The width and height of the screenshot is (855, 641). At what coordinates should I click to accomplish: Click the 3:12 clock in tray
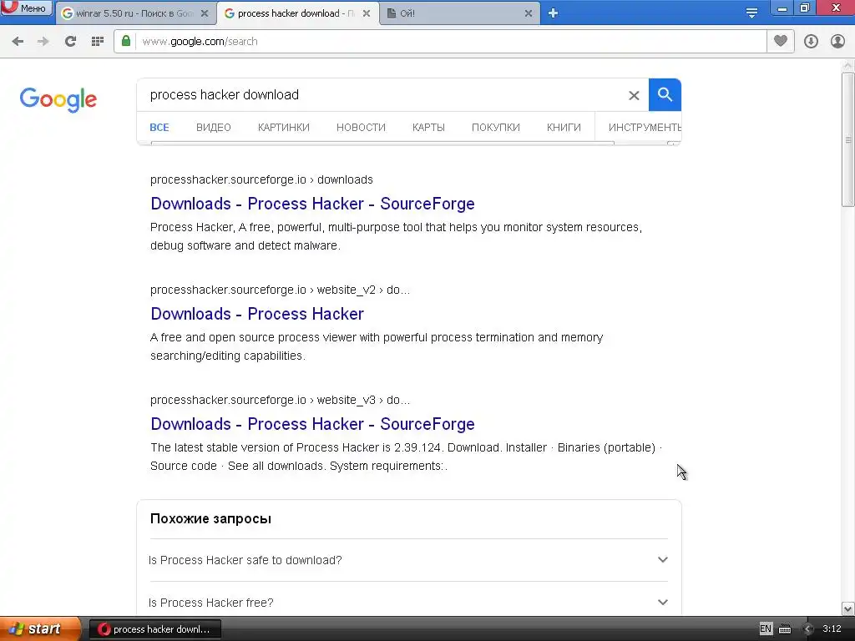[x=832, y=629]
